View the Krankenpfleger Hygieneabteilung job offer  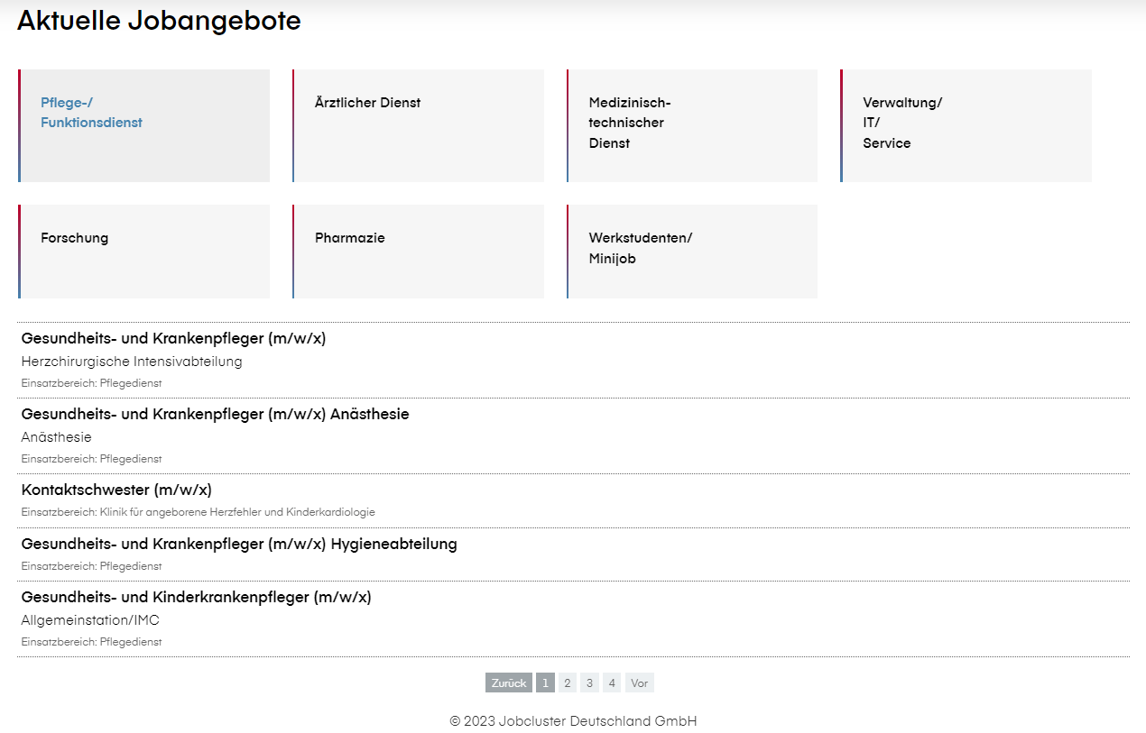point(239,544)
